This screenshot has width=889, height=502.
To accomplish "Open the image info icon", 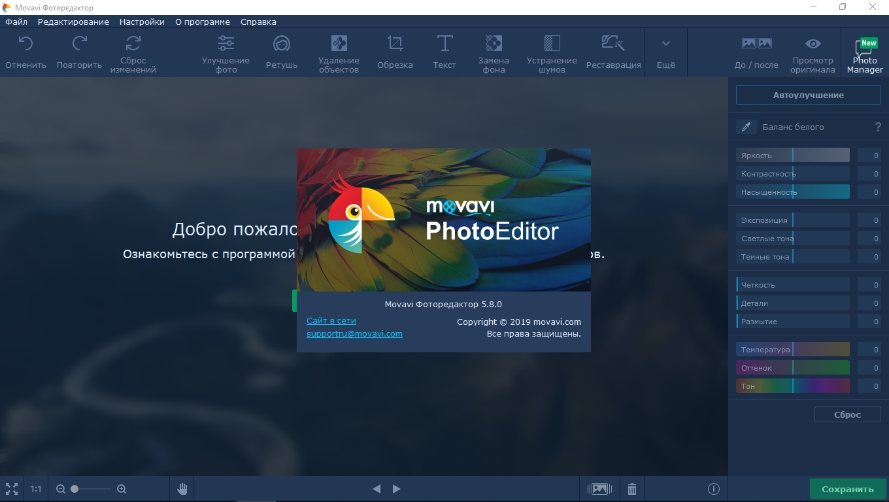I will pos(714,489).
